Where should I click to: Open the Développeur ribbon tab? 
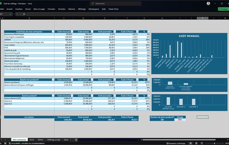pyautogui.click(x=94, y=9)
